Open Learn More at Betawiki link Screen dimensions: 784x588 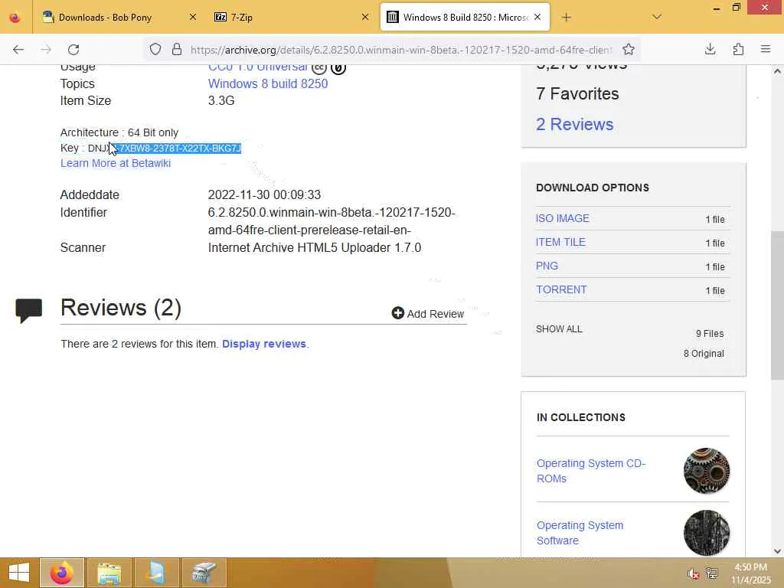tap(116, 163)
